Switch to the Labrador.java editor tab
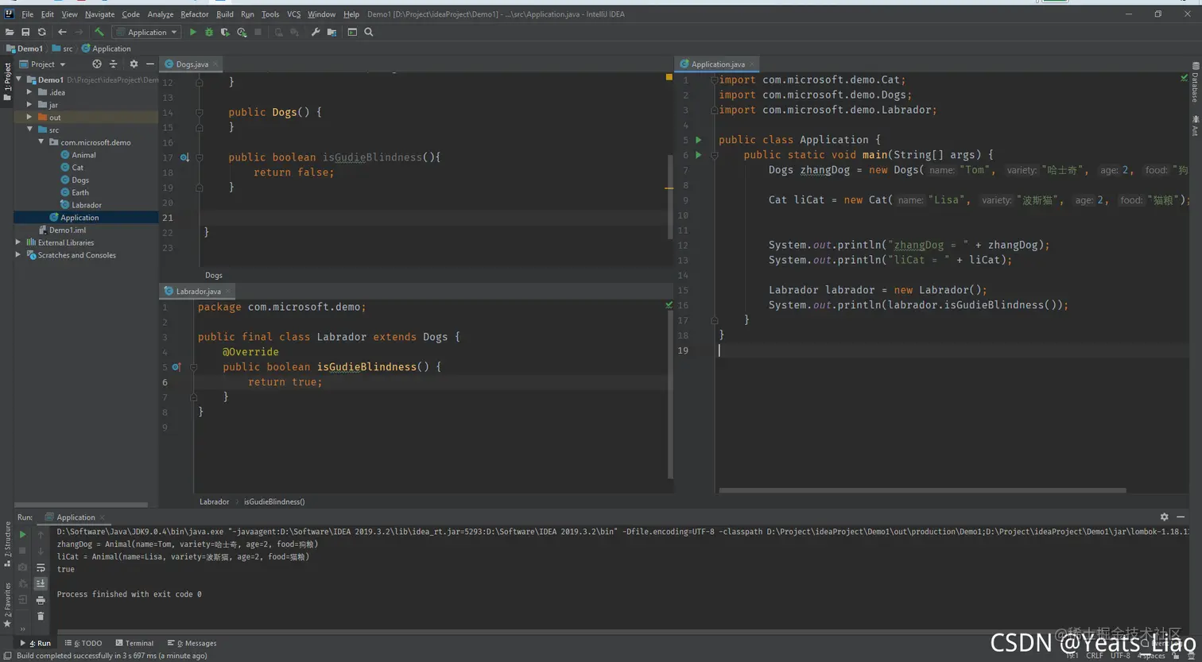Viewport: 1202px width, 662px height. point(198,292)
